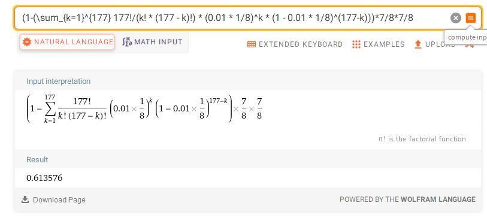The width and height of the screenshot is (487, 218).
Task: Switch to Natural Language input mode
Action: click(67, 42)
